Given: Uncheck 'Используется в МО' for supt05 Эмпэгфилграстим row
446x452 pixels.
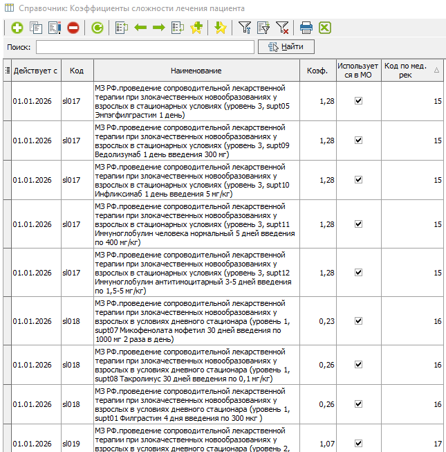Looking at the screenshot, I should coord(358,101).
